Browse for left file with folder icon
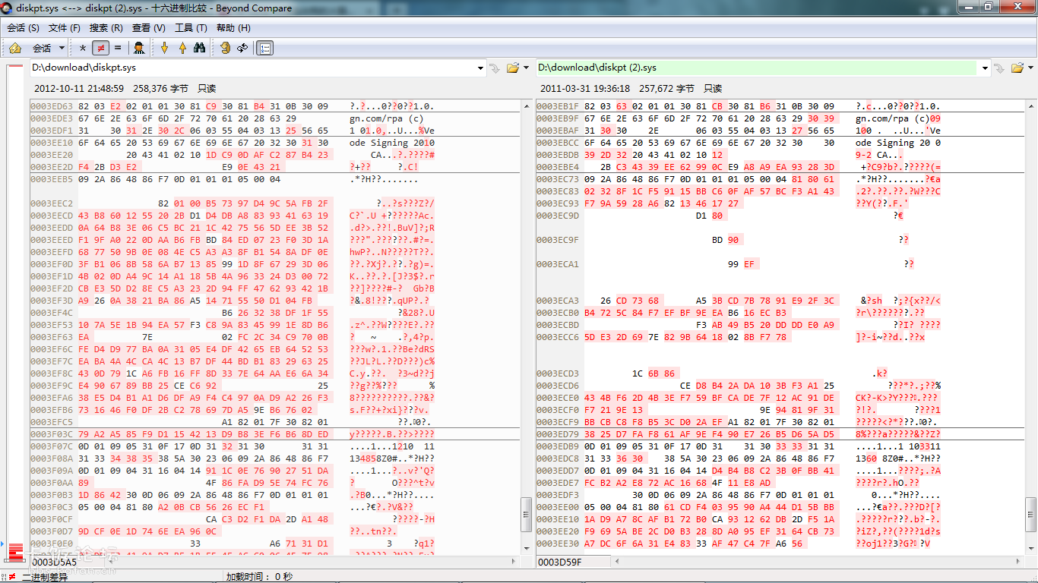 (512, 68)
